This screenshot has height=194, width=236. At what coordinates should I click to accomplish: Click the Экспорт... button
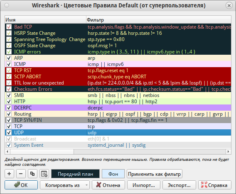click(x=179, y=185)
